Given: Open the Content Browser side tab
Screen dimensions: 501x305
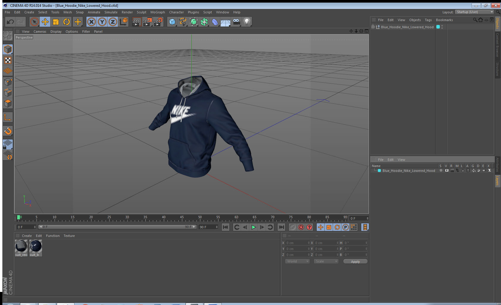Looking at the screenshot, I should point(497,45).
